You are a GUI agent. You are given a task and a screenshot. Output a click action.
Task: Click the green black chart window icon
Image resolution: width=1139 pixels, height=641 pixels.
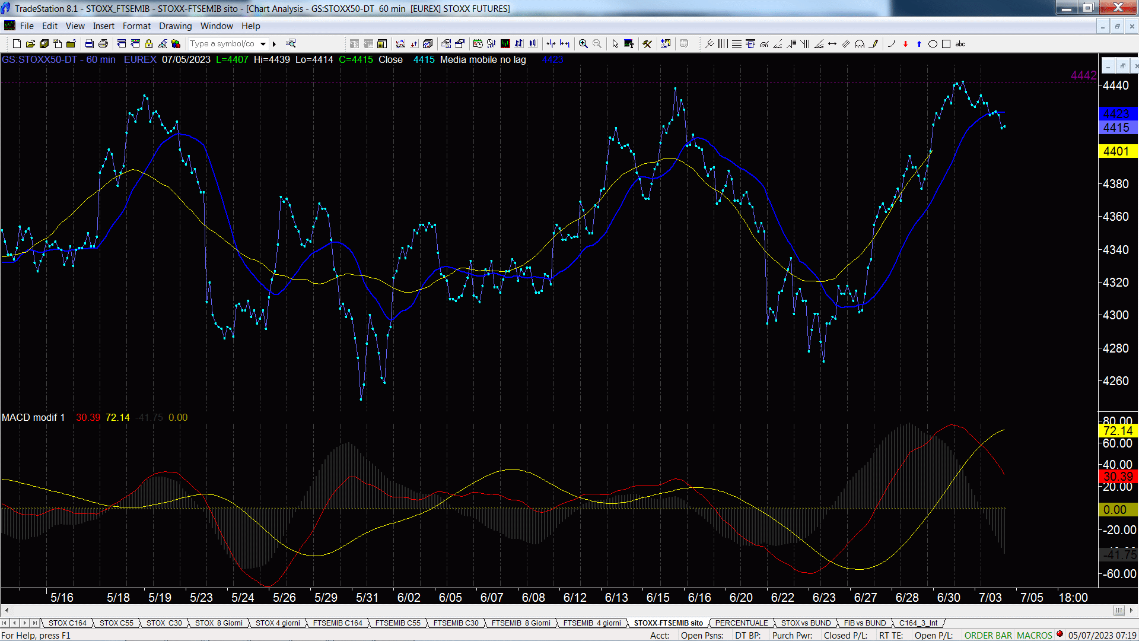505,43
